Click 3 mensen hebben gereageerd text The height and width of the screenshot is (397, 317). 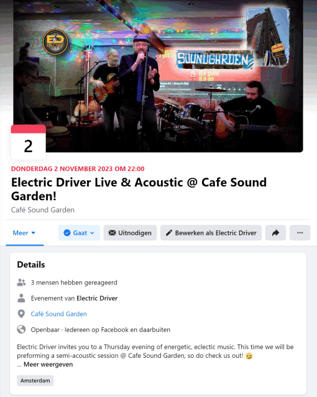click(74, 282)
